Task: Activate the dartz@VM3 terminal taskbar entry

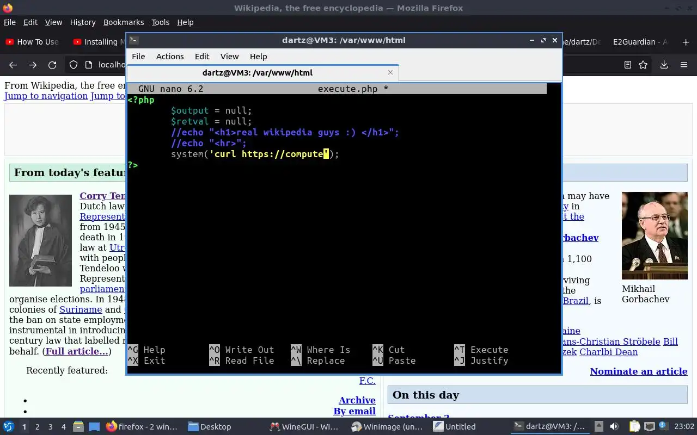Action: click(x=549, y=427)
